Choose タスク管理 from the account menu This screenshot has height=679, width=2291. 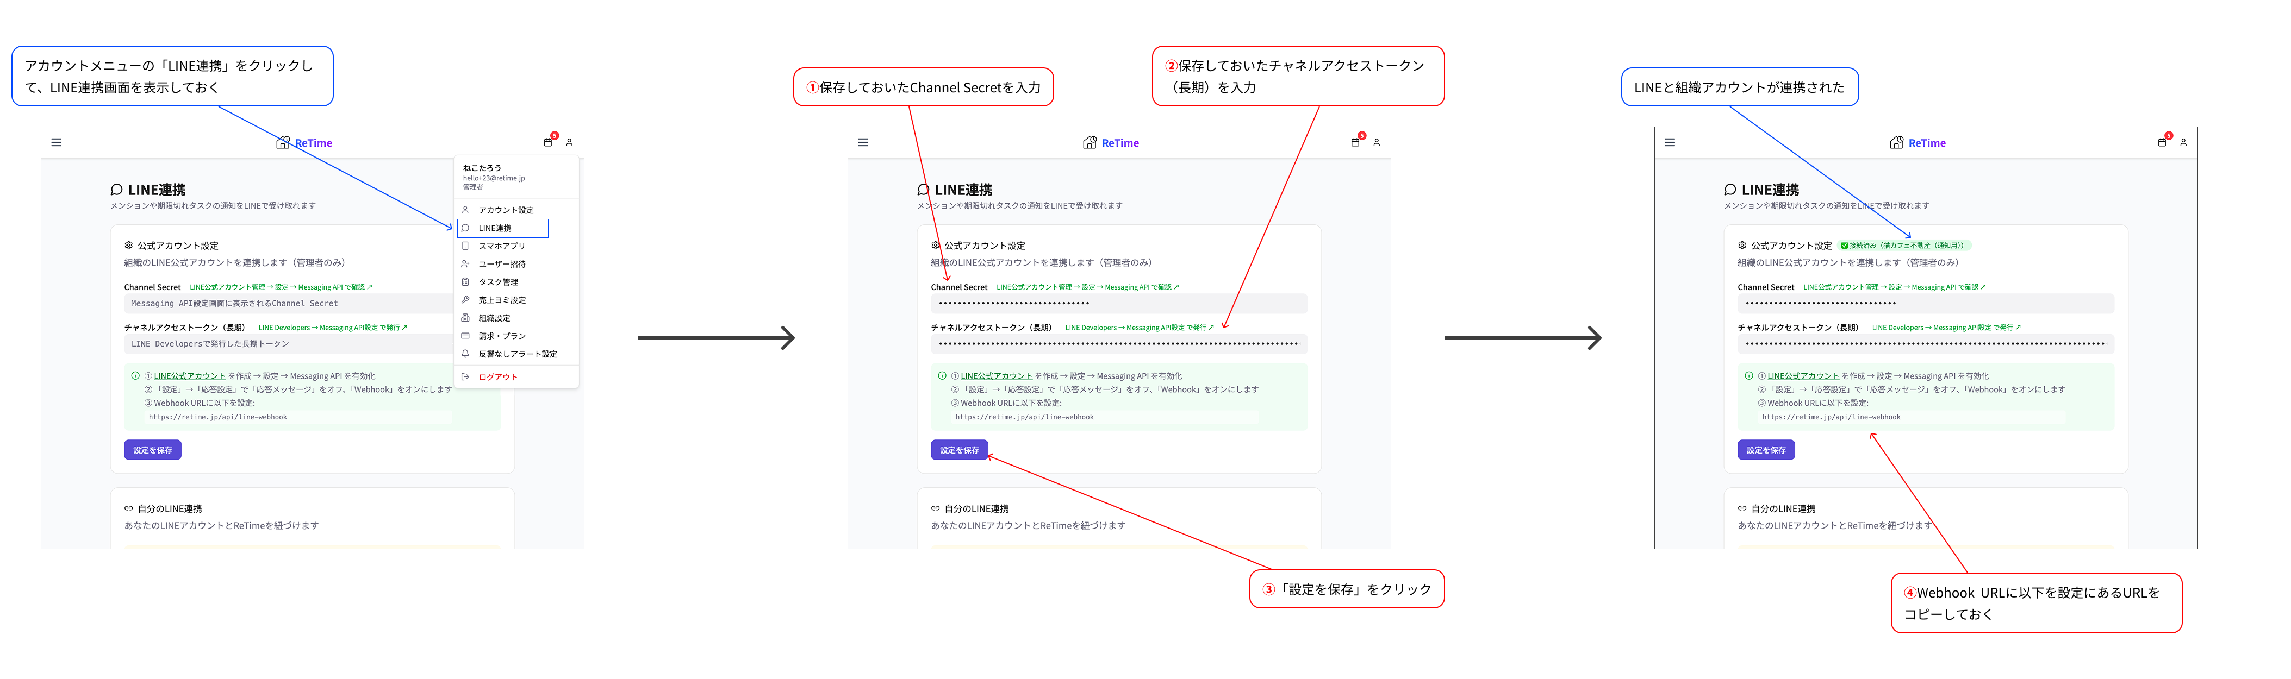[516, 282]
